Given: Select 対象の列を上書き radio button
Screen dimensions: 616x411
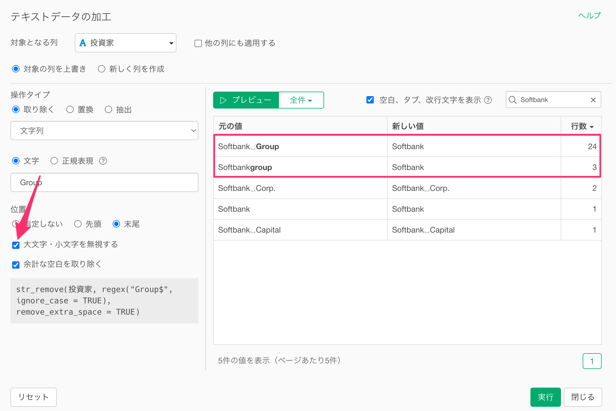Looking at the screenshot, I should 16,69.
